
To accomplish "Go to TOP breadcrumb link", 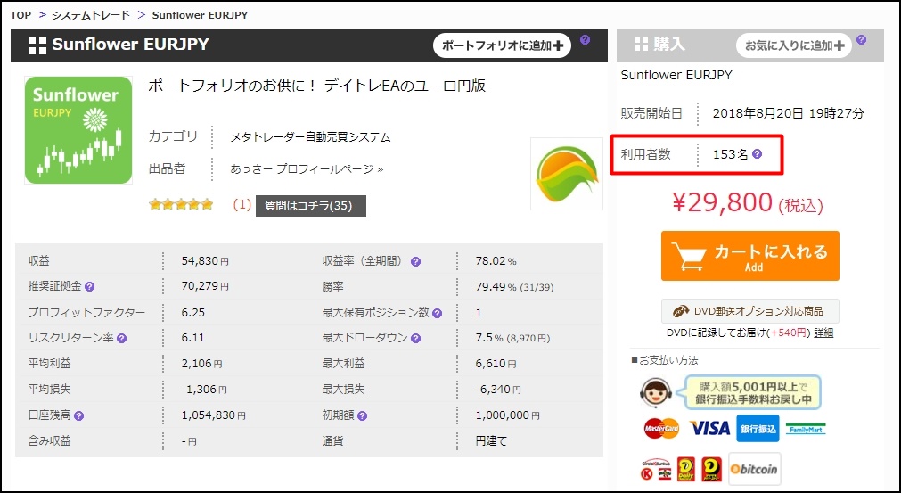I will point(20,15).
